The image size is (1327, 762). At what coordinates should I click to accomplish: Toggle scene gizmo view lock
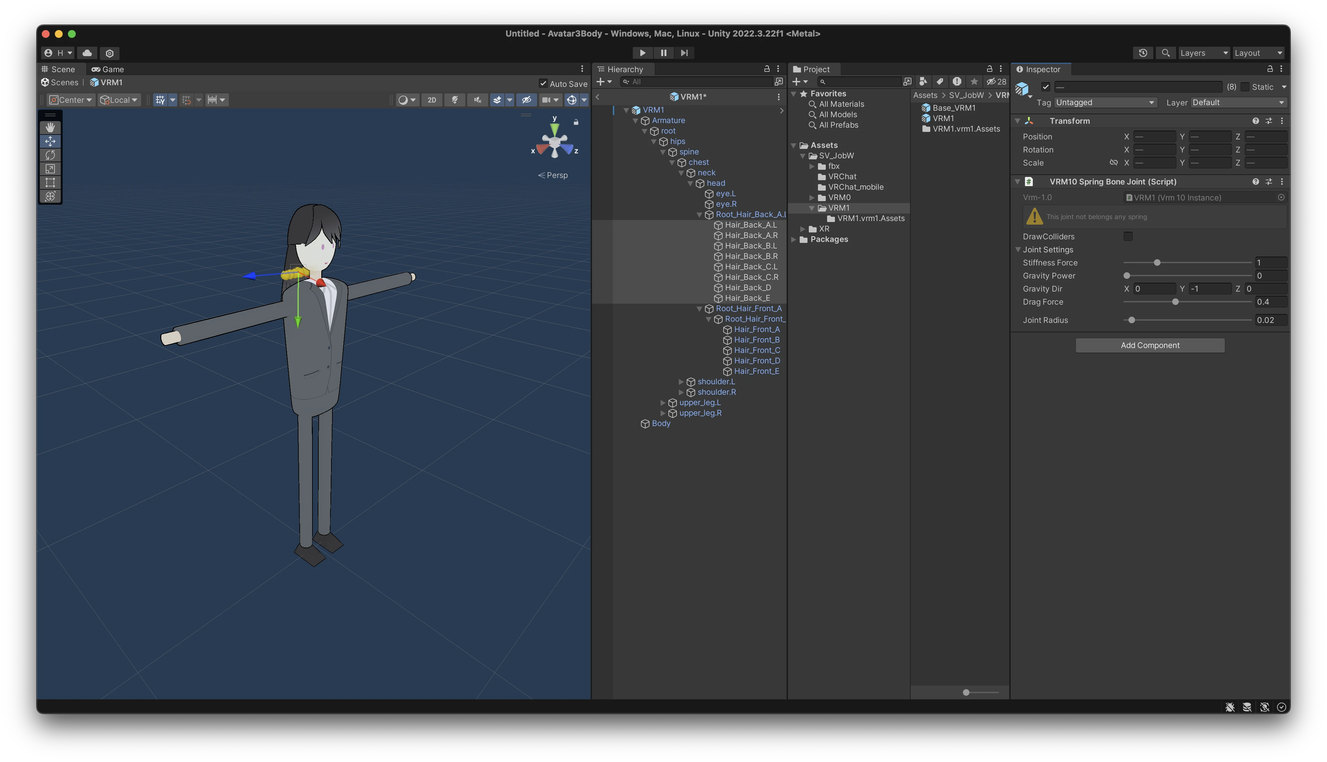576,122
